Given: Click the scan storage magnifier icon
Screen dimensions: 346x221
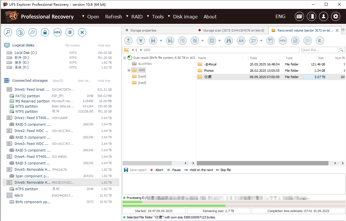Looking at the screenshot, I should (x=8, y=32).
